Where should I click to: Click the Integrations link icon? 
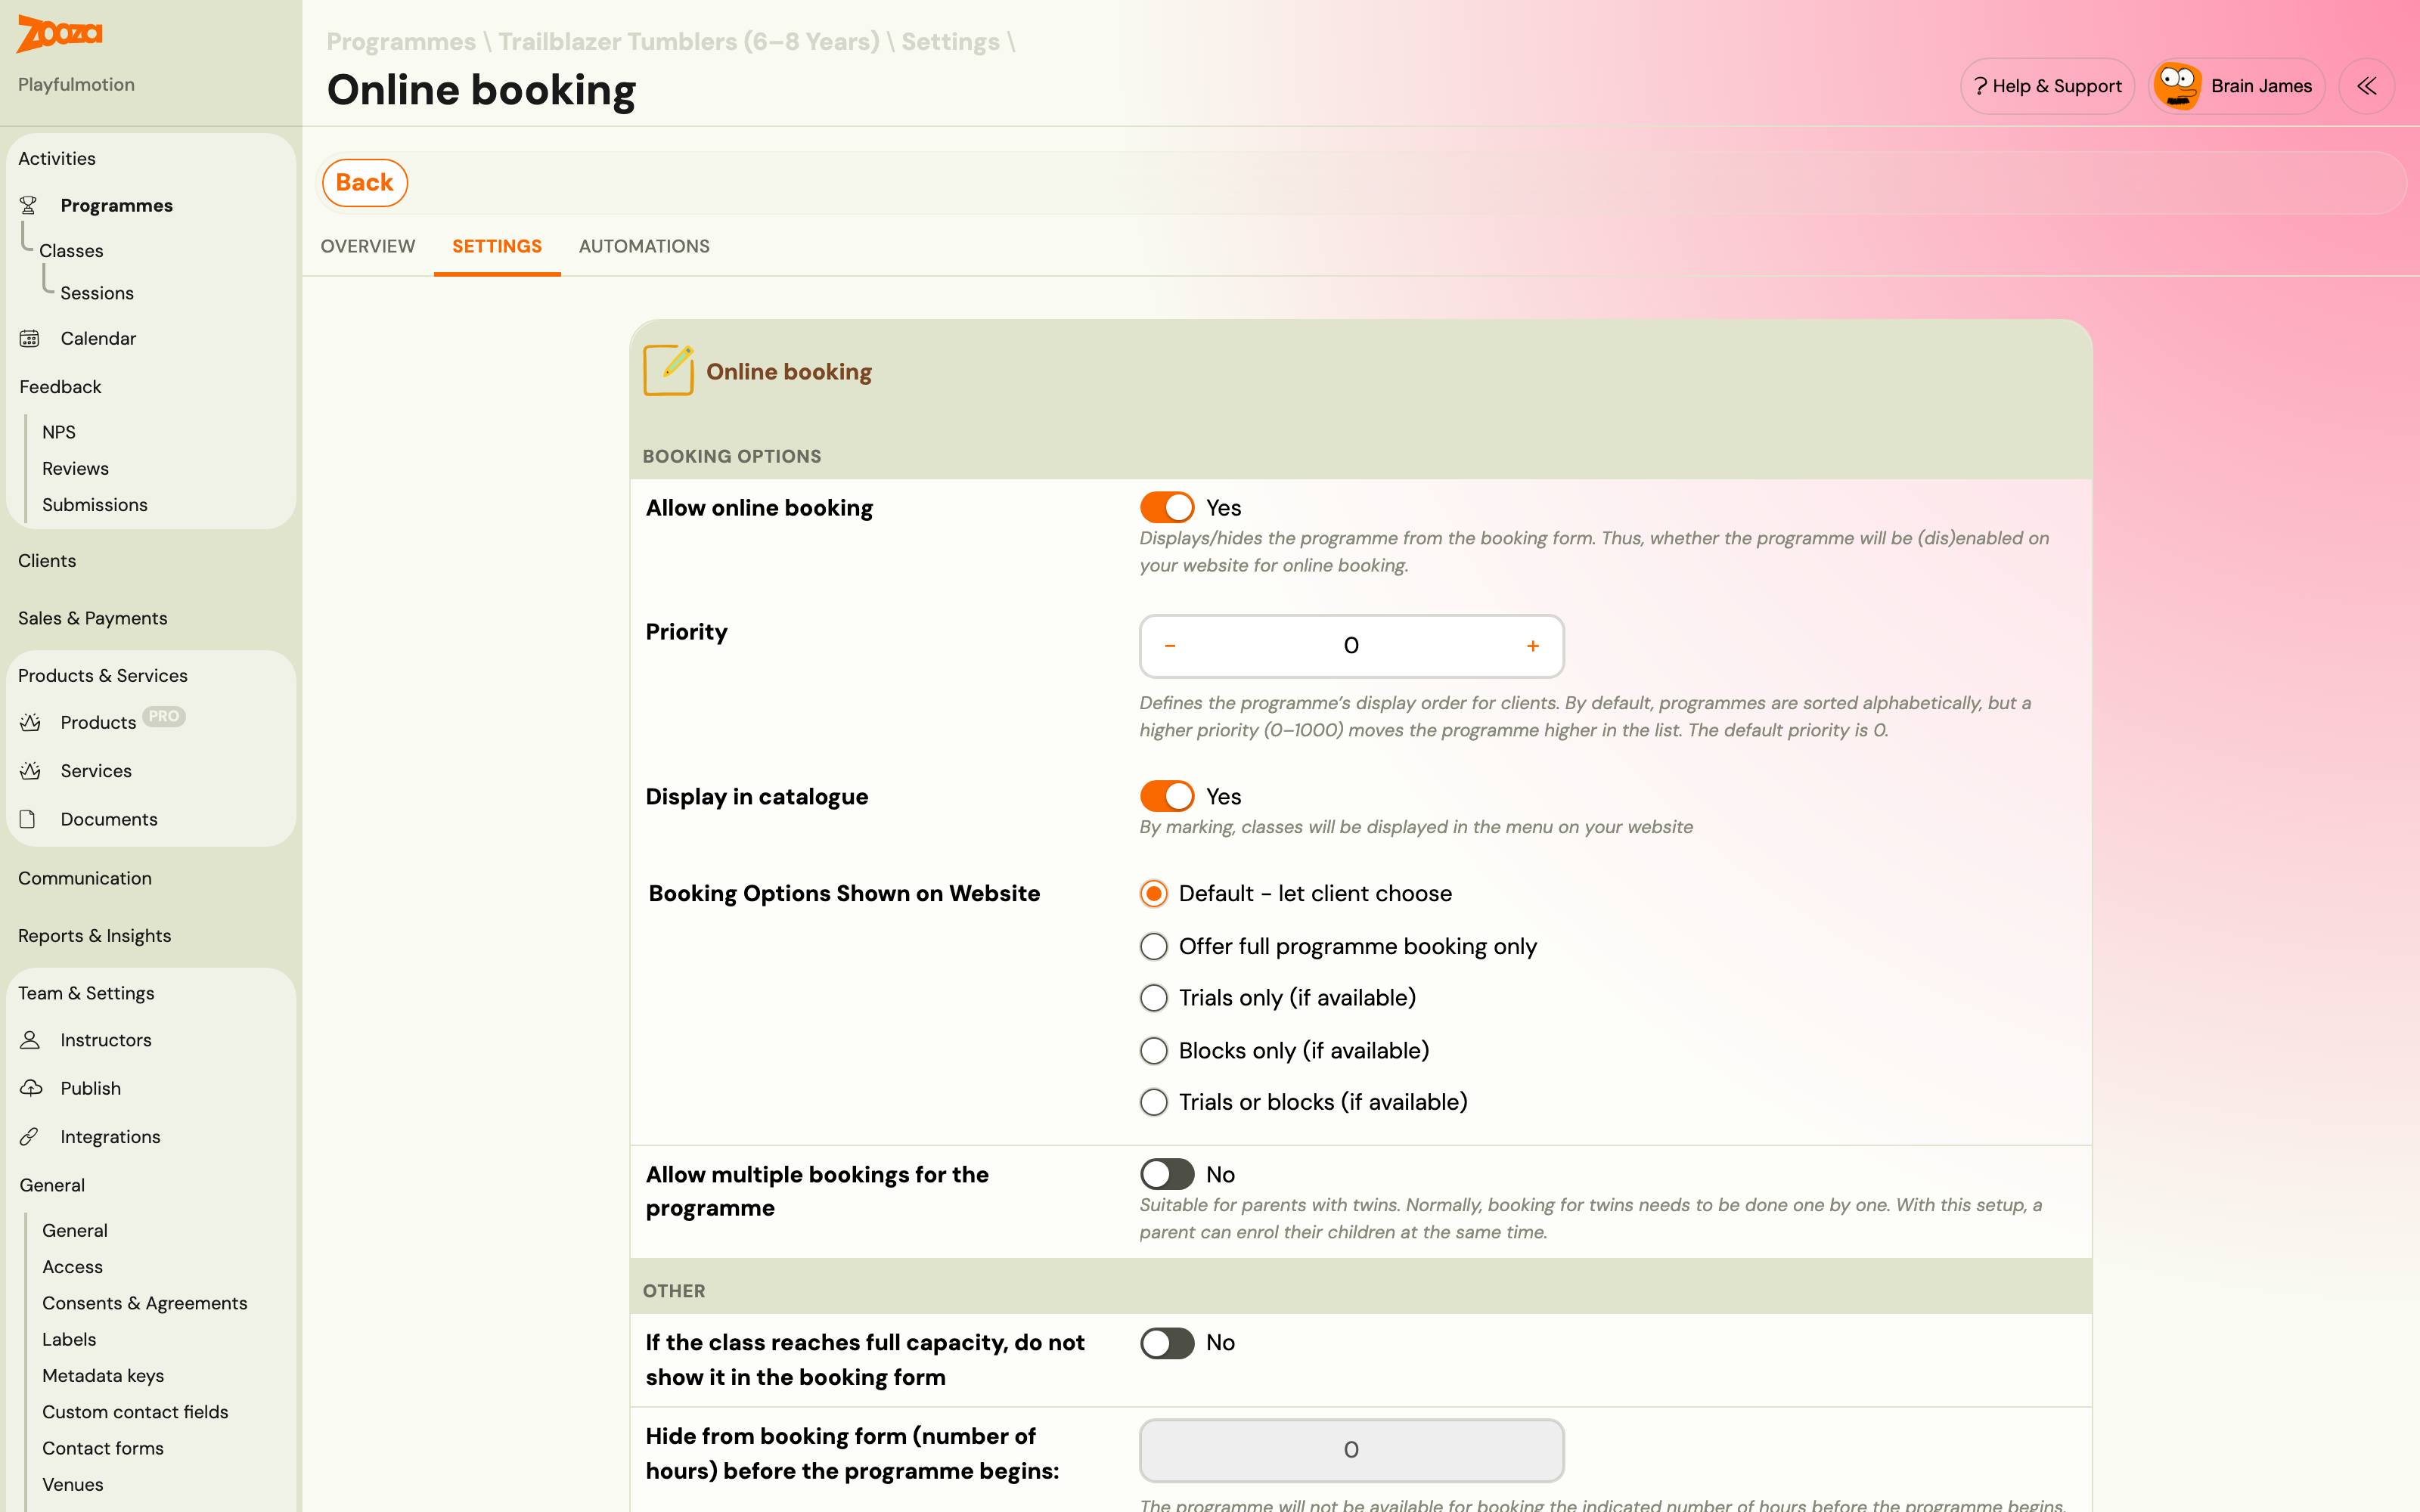point(29,1137)
